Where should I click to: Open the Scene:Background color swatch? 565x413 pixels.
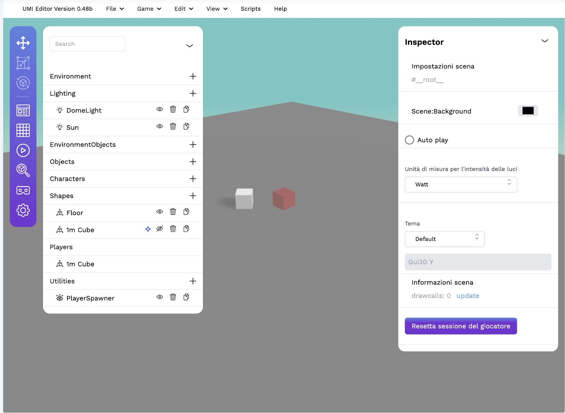528,111
